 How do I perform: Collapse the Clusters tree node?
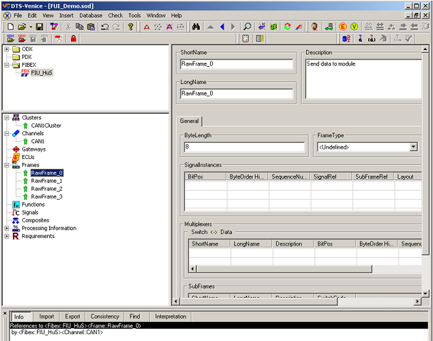point(7,118)
